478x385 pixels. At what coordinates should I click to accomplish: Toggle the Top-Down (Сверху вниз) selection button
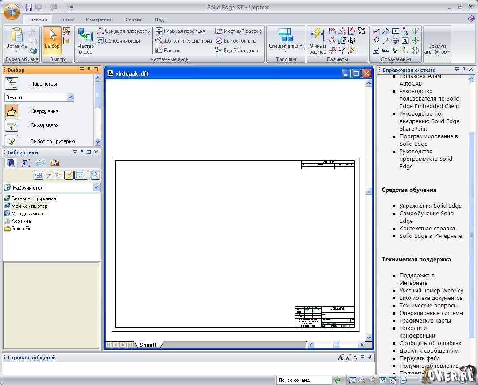click(x=12, y=111)
